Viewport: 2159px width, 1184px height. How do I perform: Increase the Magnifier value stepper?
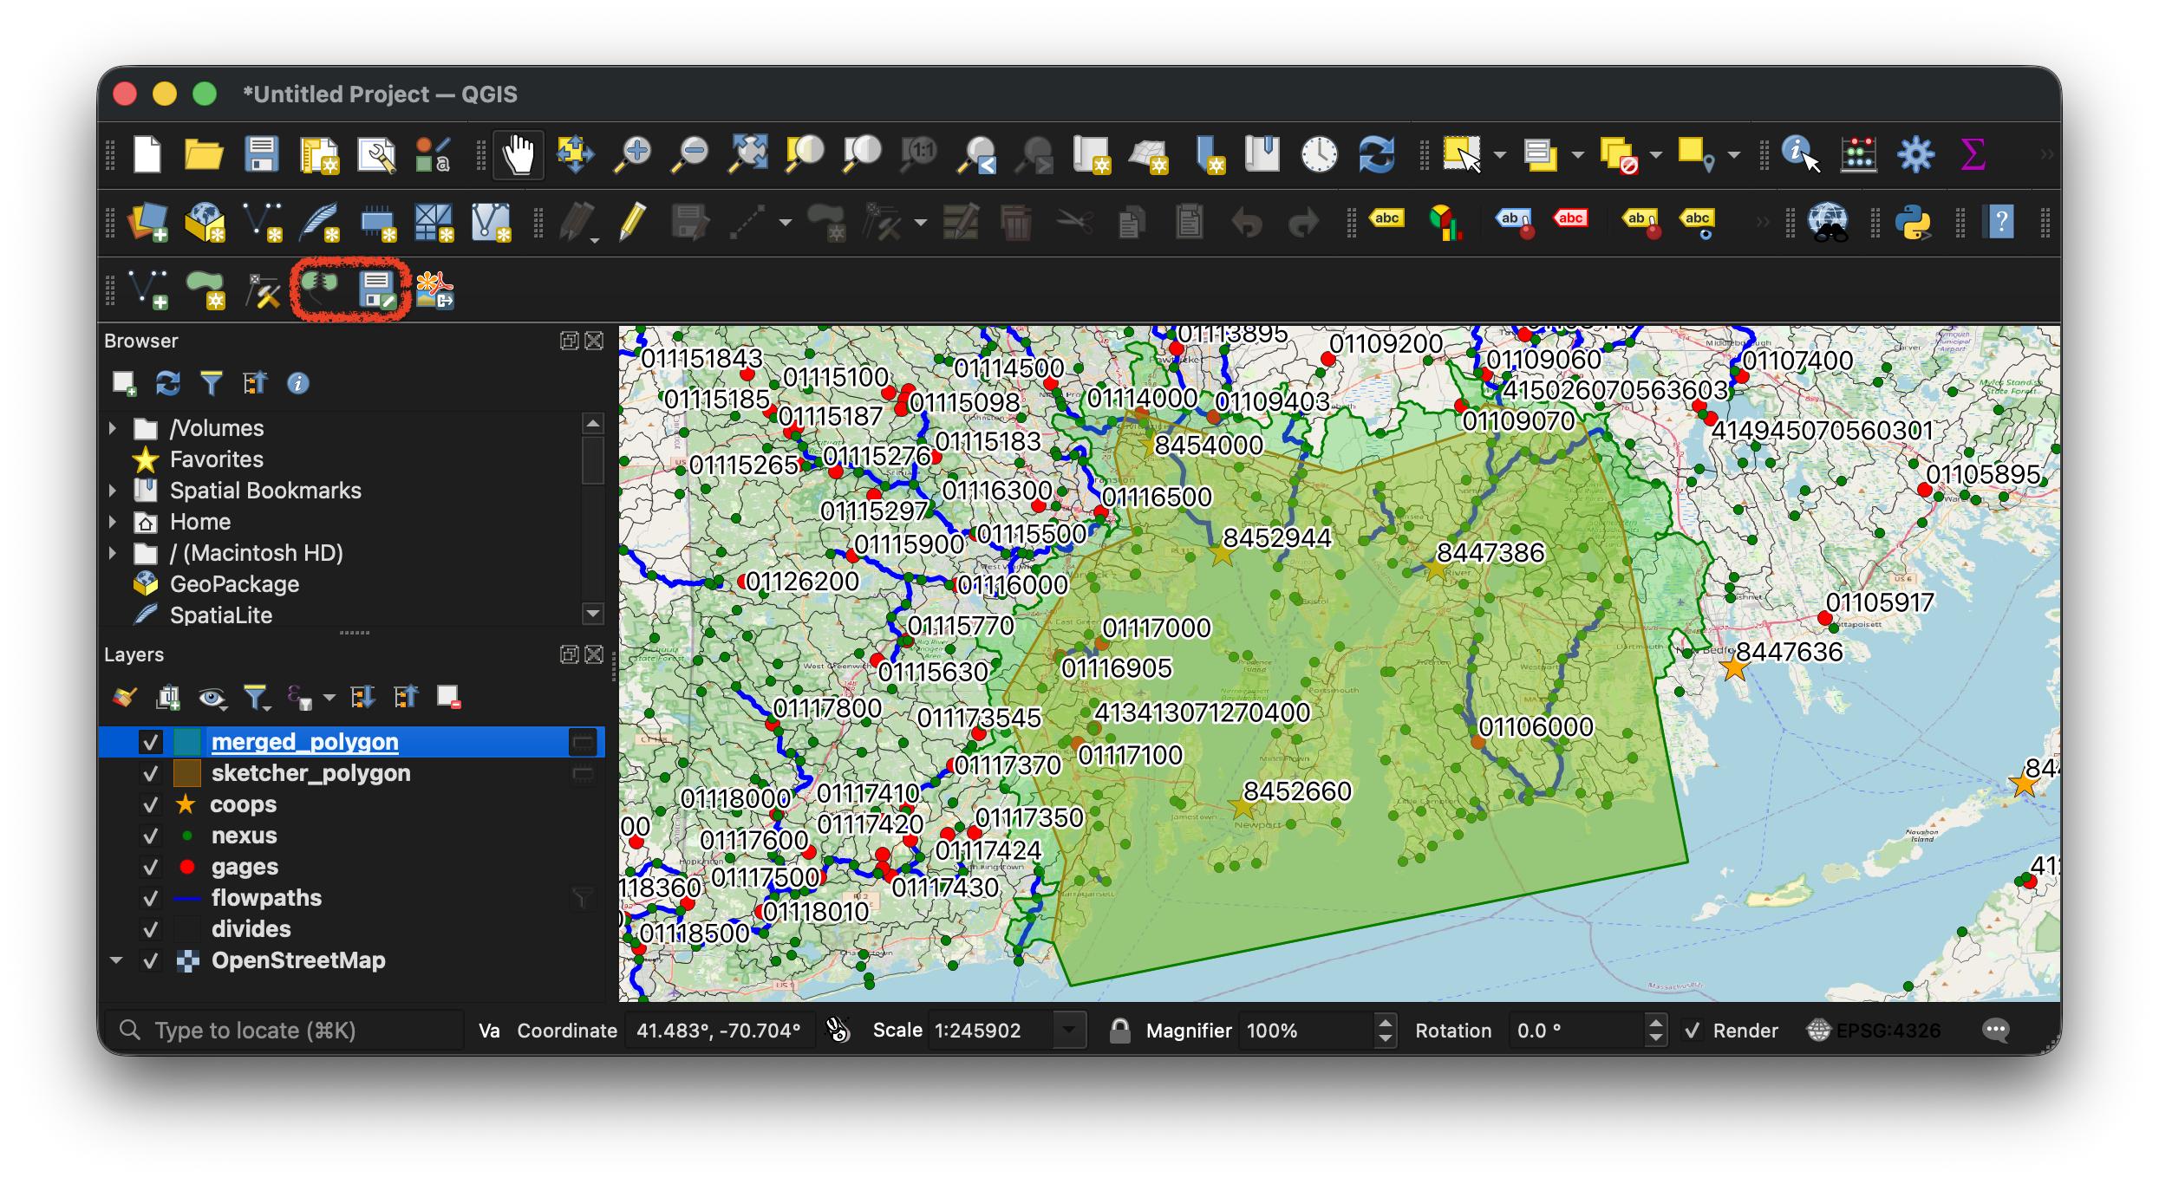click(x=1386, y=1023)
